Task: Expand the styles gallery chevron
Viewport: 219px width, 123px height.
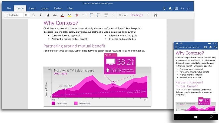Action: (x=148, y=15)
